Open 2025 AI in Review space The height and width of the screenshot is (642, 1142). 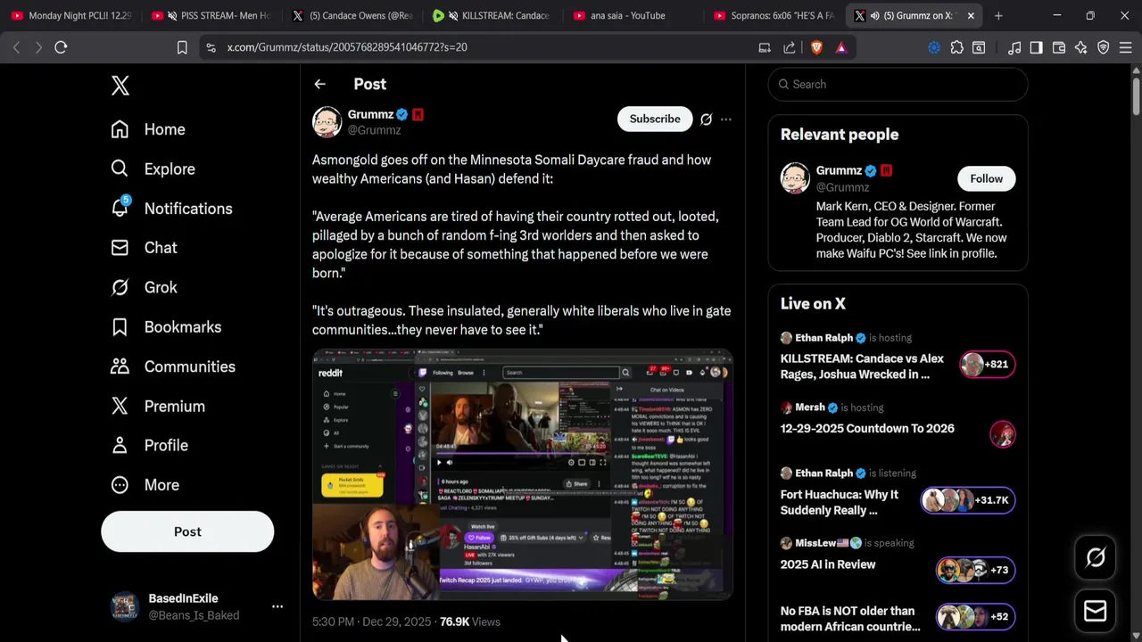click(x=828, y=564)
